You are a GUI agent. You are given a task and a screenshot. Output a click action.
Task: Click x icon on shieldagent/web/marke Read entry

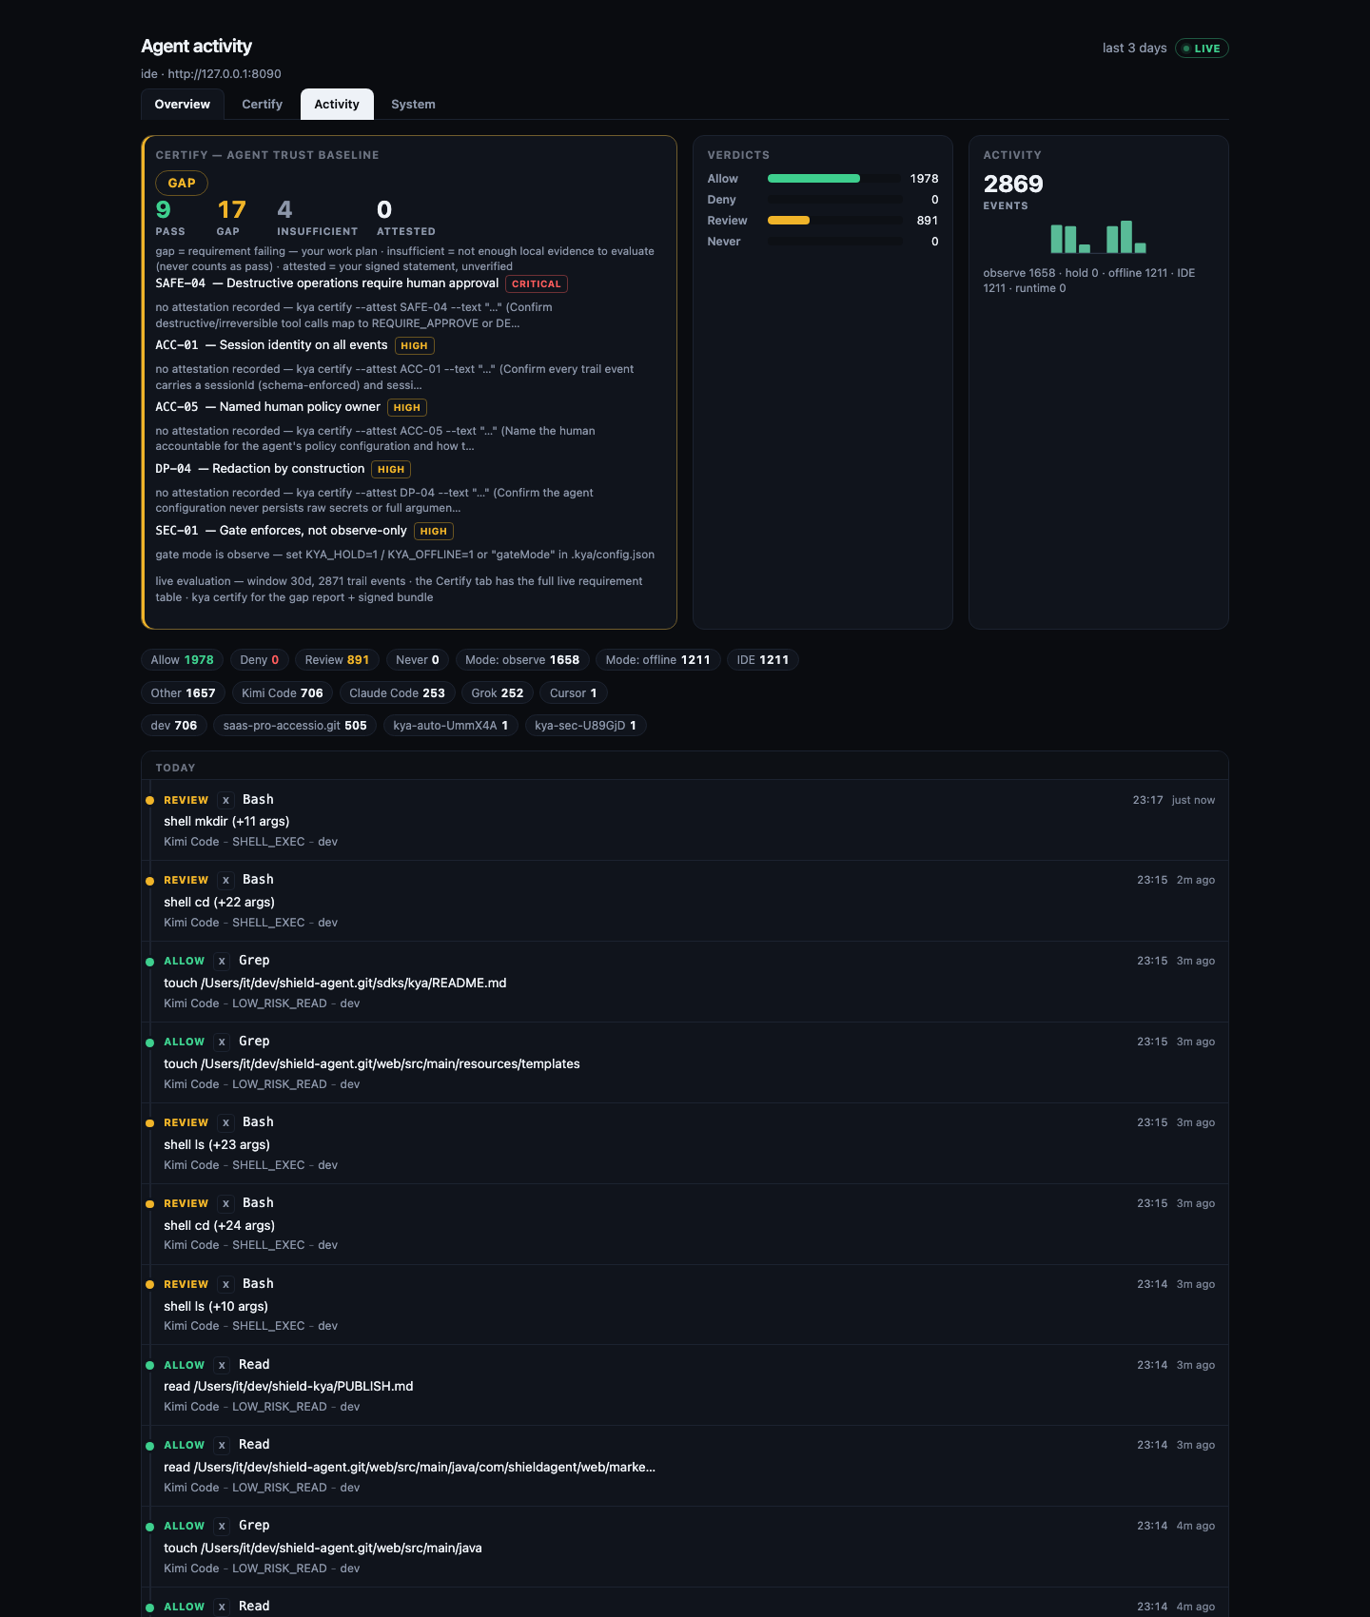point(222,1446)
